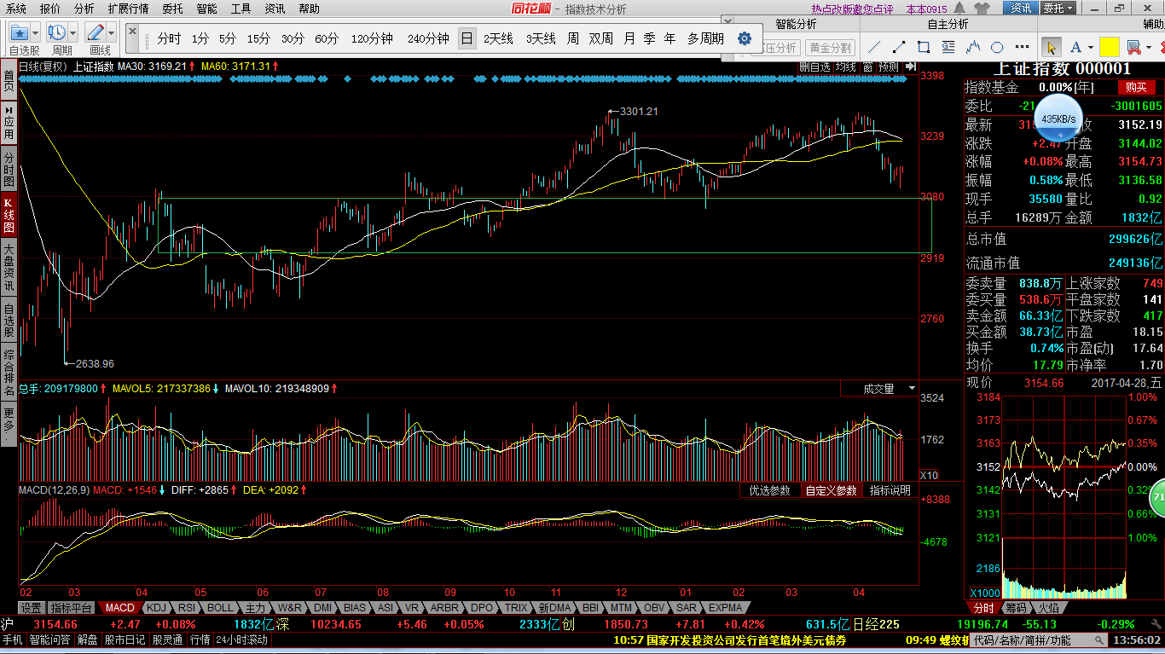The image size is (1165, 654).
Task: Open the 自选股 star folder icon
Action: (x=19, y=32)
